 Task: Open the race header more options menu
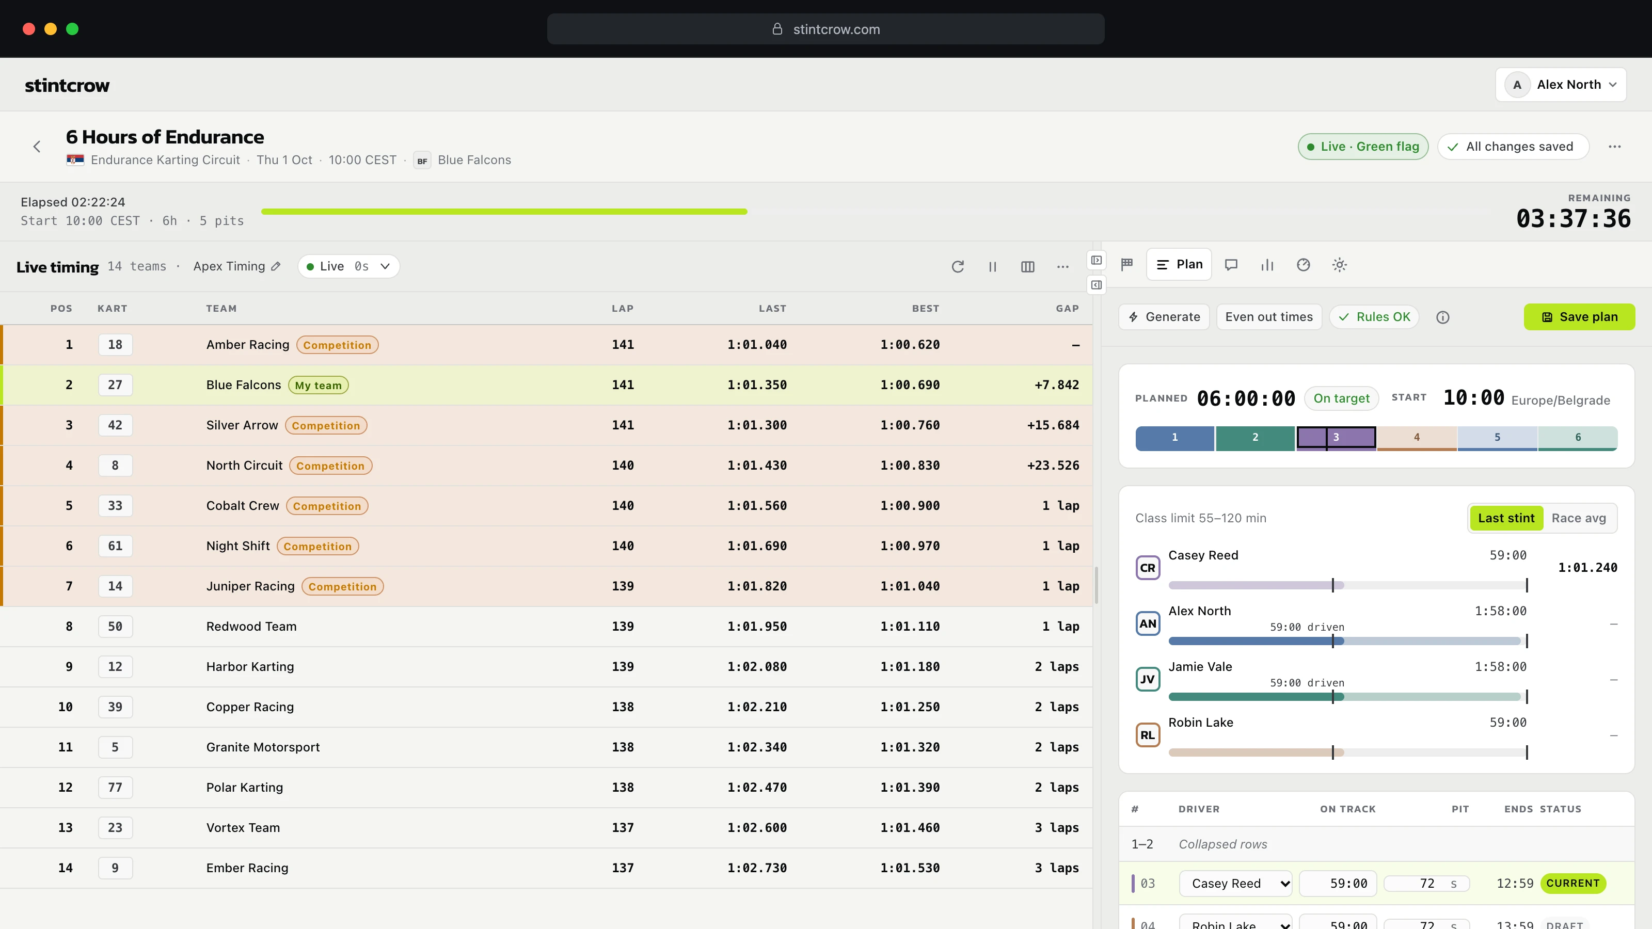pos(1614,147)
